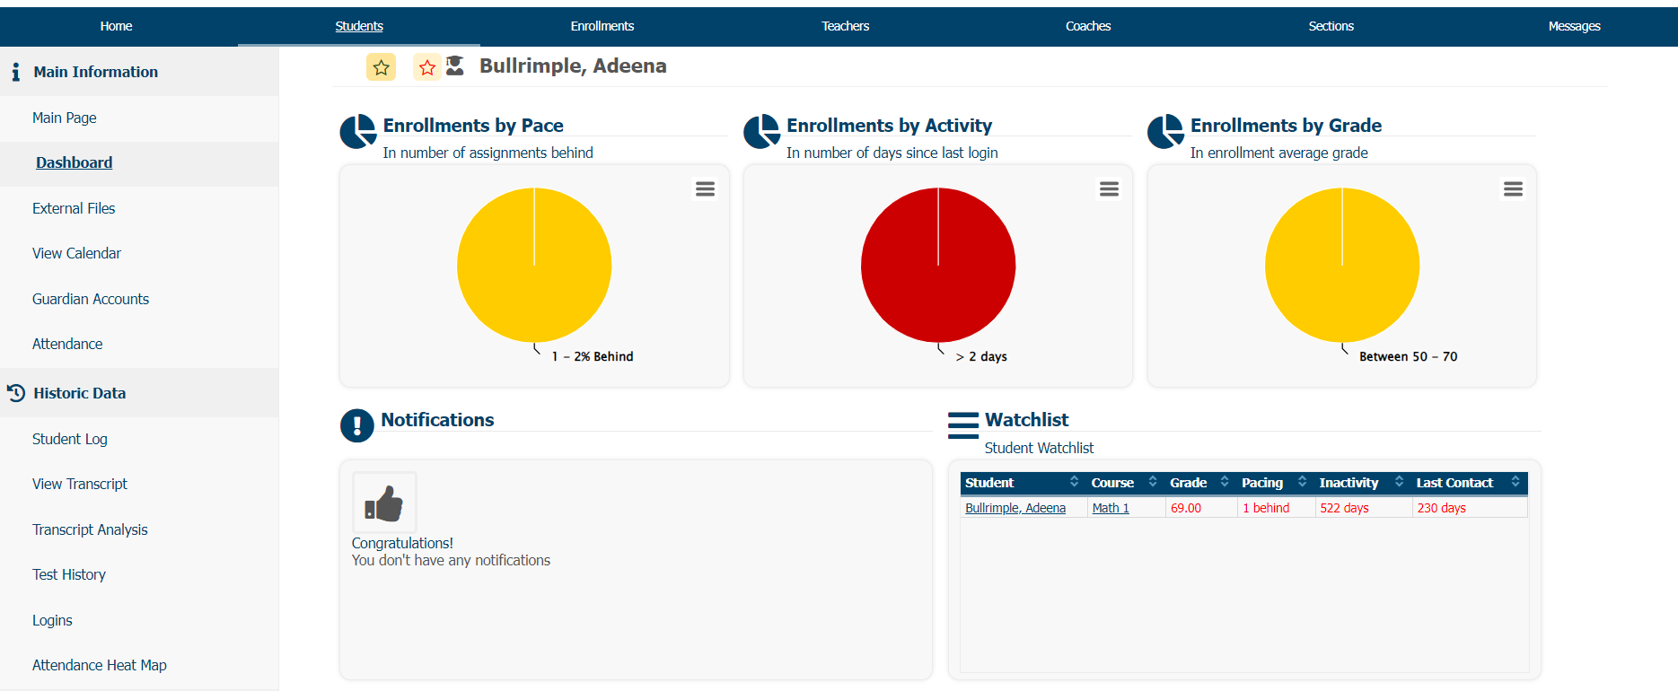The image size is (1678, 691).
Task: Sort watchlist by Last Contact column arrows
Action: click(1515, 482)
